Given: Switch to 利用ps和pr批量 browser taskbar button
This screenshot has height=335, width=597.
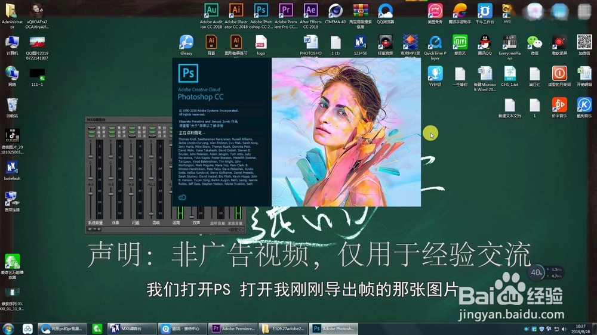Looking at the screenshot, I should click(62, 328).
